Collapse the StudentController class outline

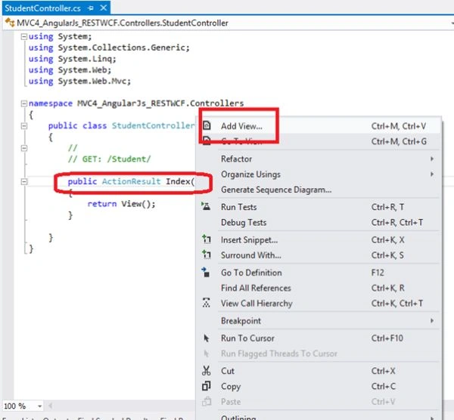click(24, 125)
